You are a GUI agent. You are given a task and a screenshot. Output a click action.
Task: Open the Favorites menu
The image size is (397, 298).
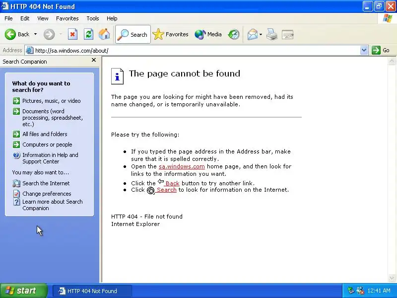click(67, 18)
